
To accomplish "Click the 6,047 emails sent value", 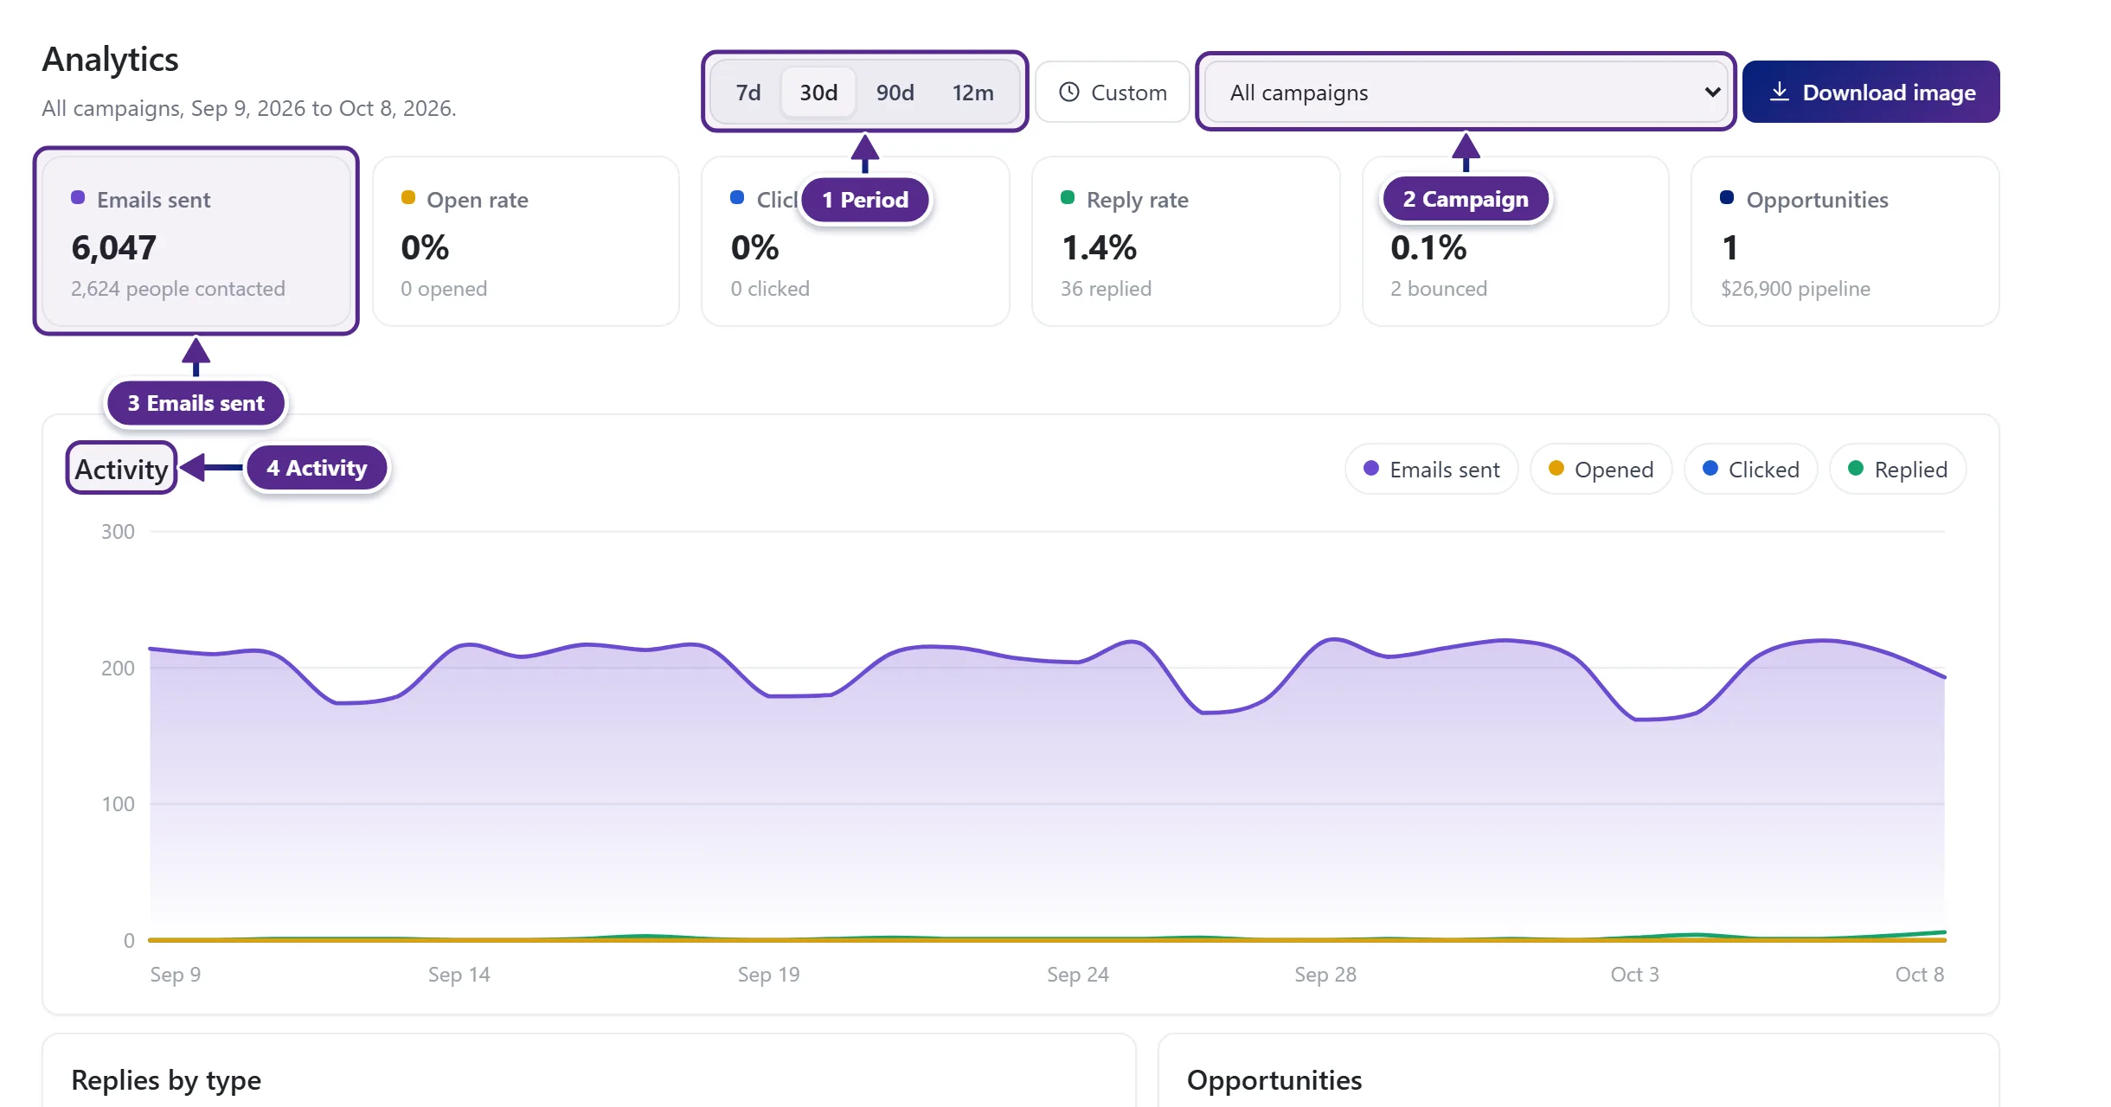I will coord(113,248).
